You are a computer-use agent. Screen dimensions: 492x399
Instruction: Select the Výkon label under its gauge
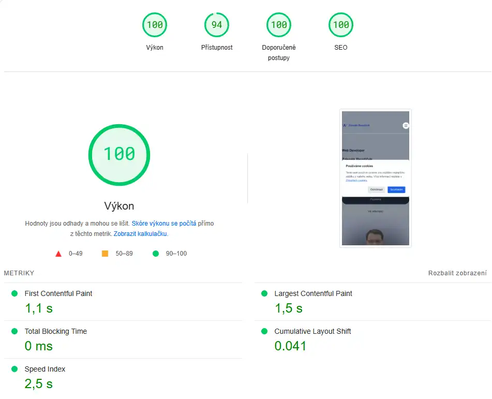(x=154, y=47)
